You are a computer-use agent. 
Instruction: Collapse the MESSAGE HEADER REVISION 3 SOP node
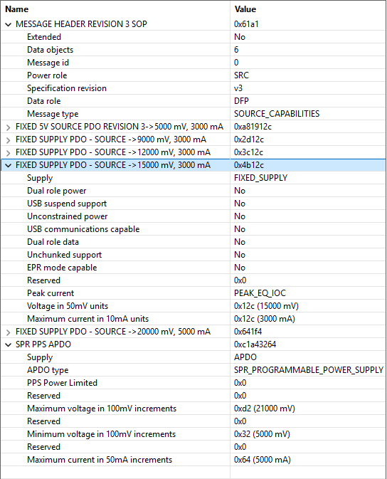pyautogui.click(x=9, y=24)
